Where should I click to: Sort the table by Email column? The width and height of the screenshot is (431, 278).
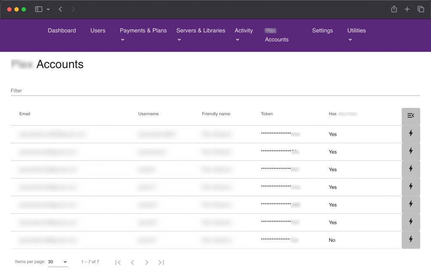click(x=25, y=114)
